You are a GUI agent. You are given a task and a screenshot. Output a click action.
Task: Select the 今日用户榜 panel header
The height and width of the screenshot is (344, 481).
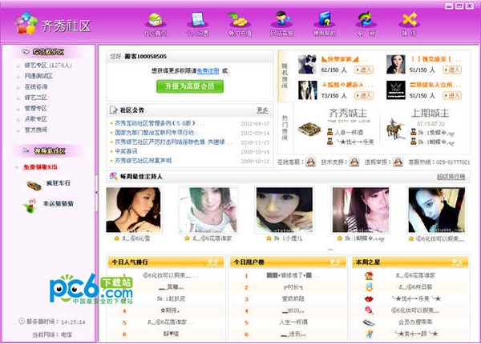[x=288, y=262]
